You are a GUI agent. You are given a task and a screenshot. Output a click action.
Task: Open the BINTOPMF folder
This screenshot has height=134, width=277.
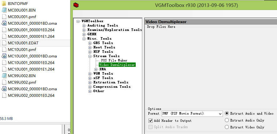point(4,3)
